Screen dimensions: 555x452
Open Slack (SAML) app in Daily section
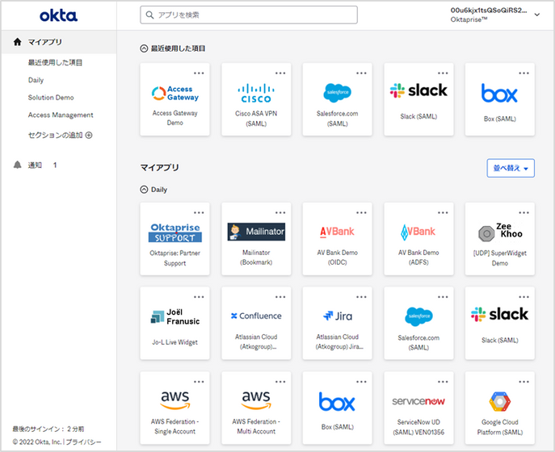click(x=500, y=324)
